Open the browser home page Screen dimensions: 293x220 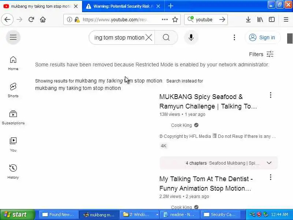[43, 19]
